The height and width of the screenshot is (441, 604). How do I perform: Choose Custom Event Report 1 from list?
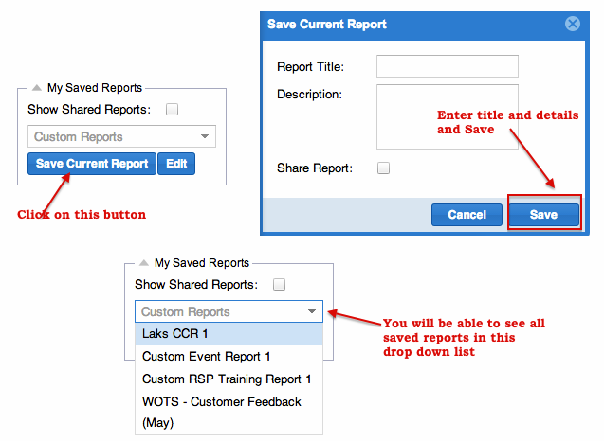point(207,357)
